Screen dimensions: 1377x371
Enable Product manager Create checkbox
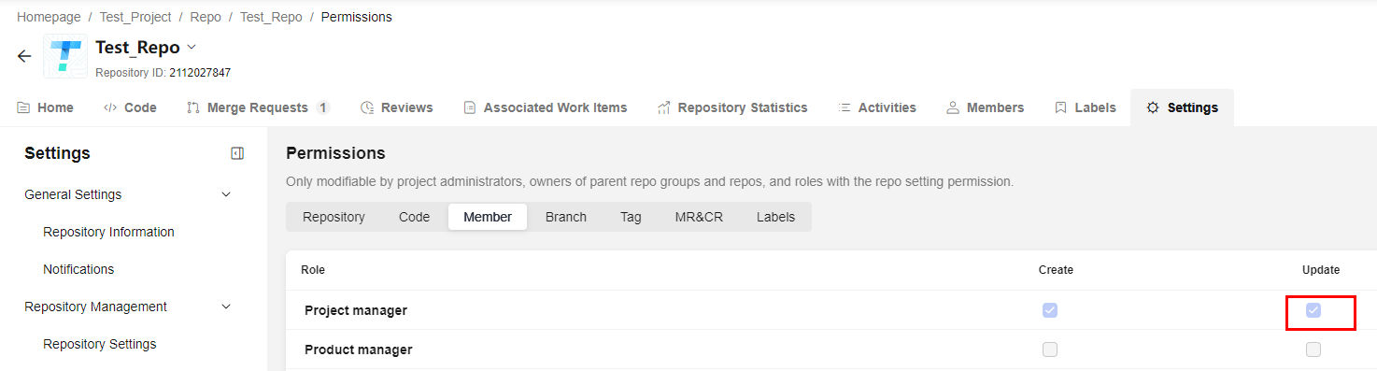point(1050,350)
